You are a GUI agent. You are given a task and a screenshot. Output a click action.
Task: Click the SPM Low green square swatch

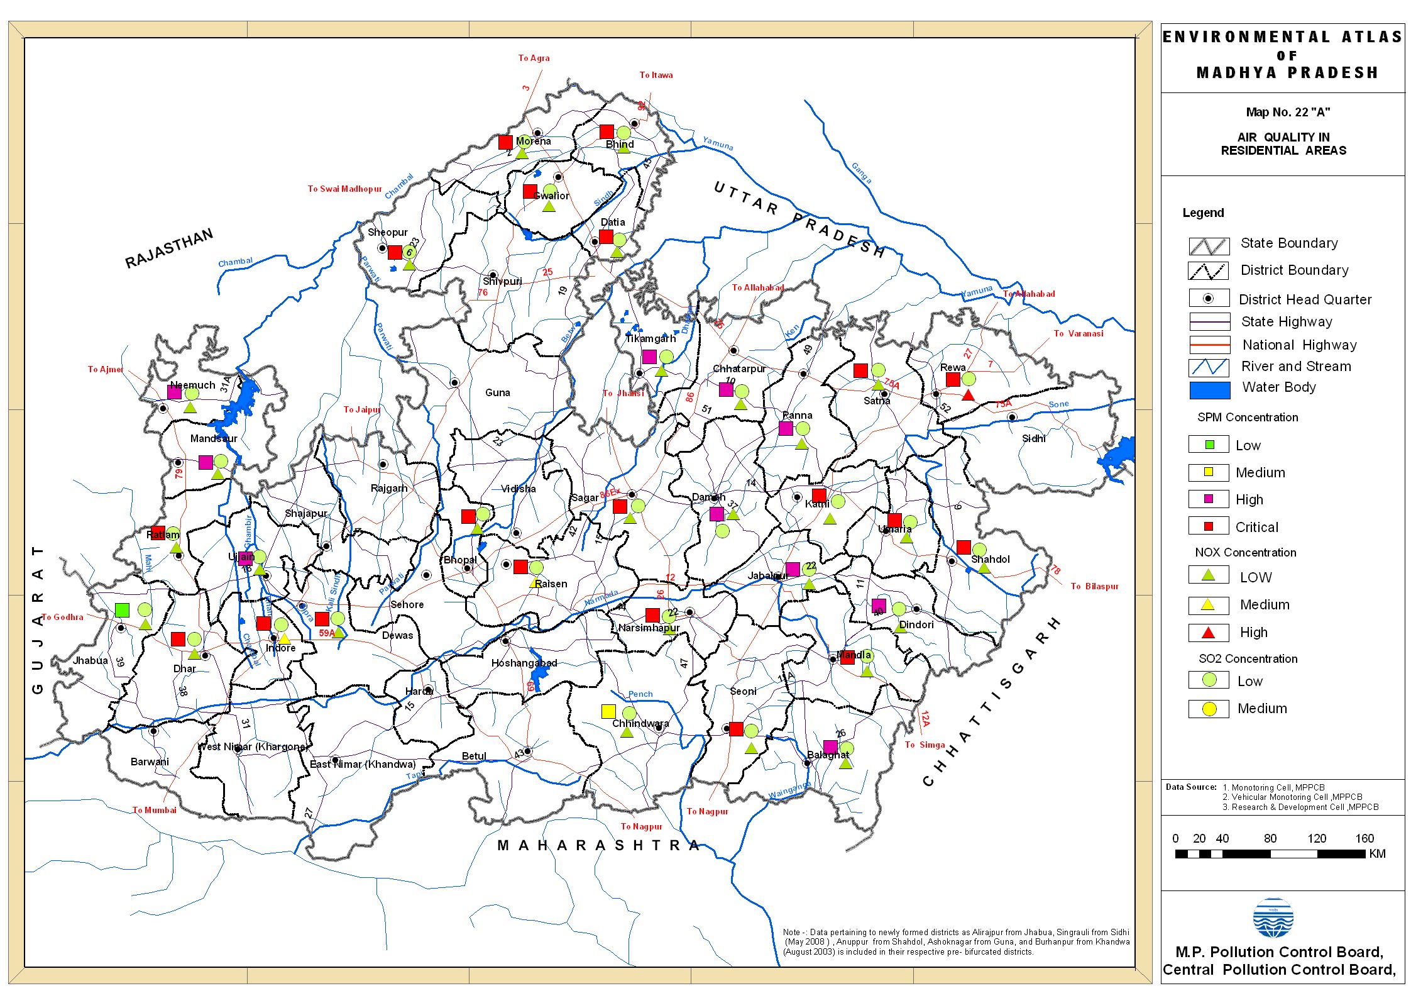1209,445
